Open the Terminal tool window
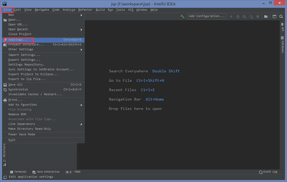 pos(18,172)
